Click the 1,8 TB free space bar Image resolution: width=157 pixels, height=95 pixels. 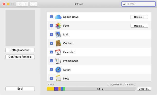100,89
